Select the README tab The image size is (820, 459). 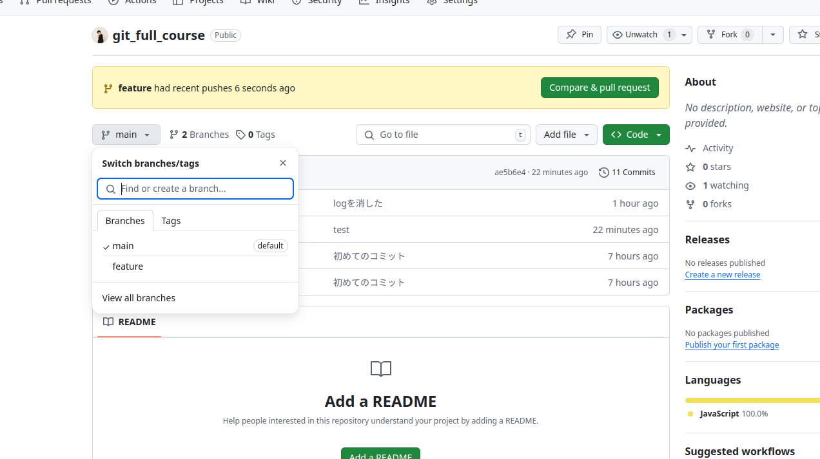[x=130, y=322]
